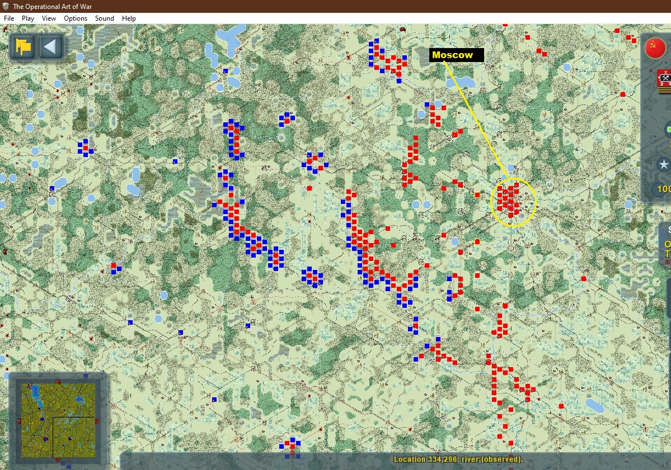Toggle the green switch in right panel
Screen dimensions: 671x470
coord(668,129)
